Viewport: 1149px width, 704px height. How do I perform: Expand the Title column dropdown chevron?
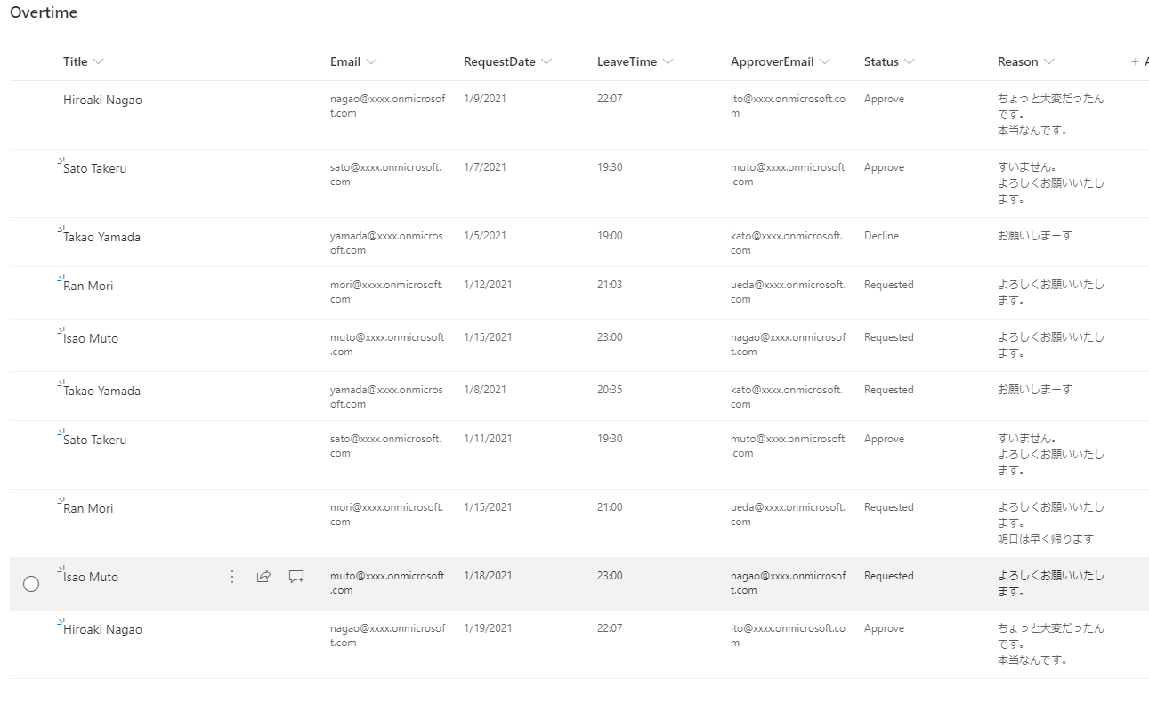point(99,62)
